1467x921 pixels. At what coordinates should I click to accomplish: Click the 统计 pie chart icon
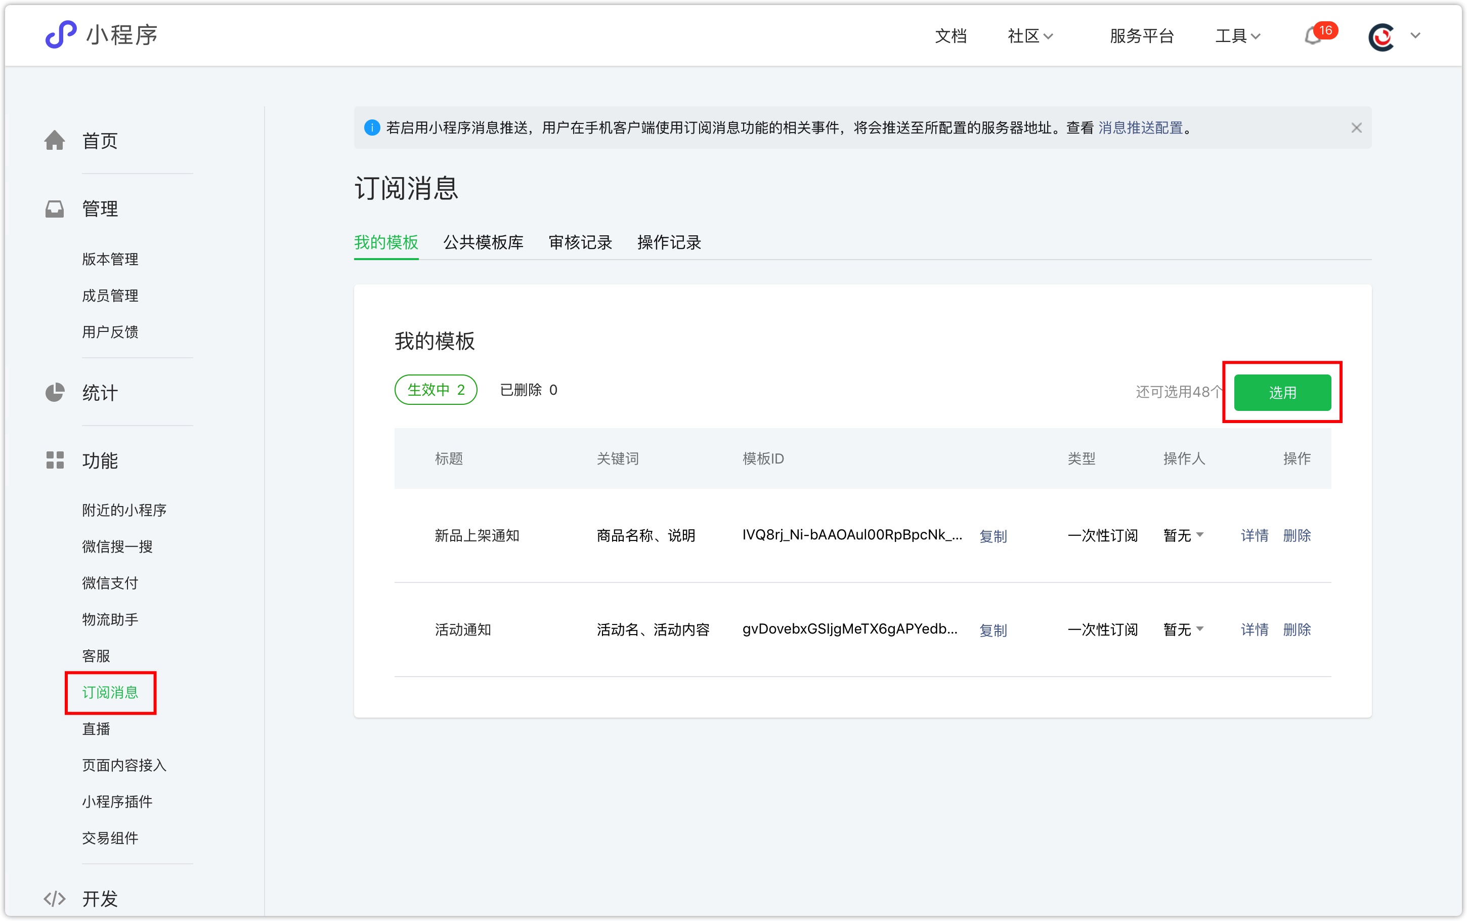[55, 392]
